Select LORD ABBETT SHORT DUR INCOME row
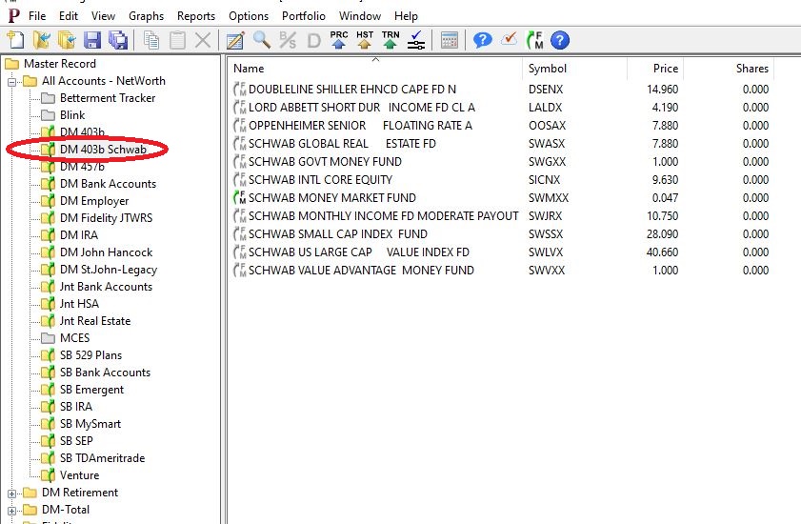 [501, 108]
